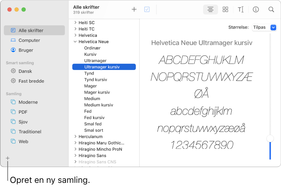
Task: Click the plus button to add fonts
Action: (x=134, y=9)
